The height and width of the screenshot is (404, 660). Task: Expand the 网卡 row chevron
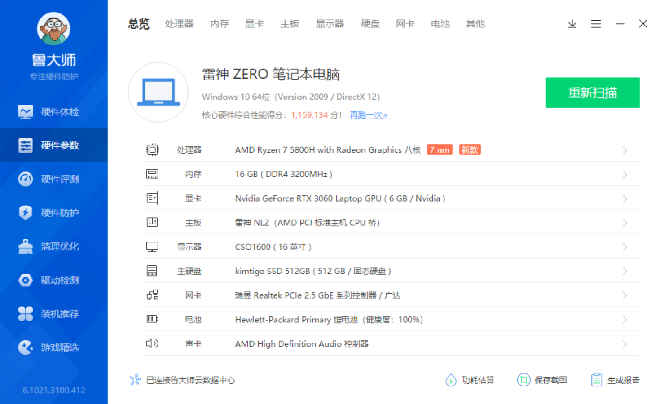(625, 295)
